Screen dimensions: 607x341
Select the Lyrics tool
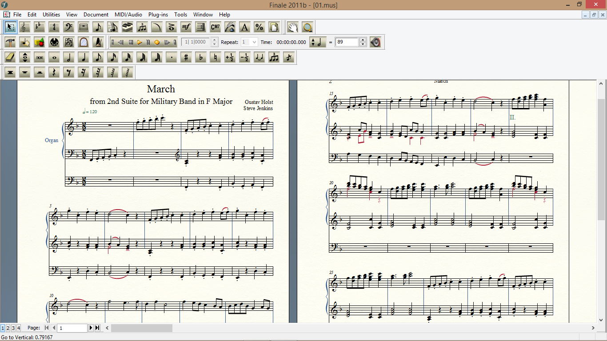tap(230, 27)
